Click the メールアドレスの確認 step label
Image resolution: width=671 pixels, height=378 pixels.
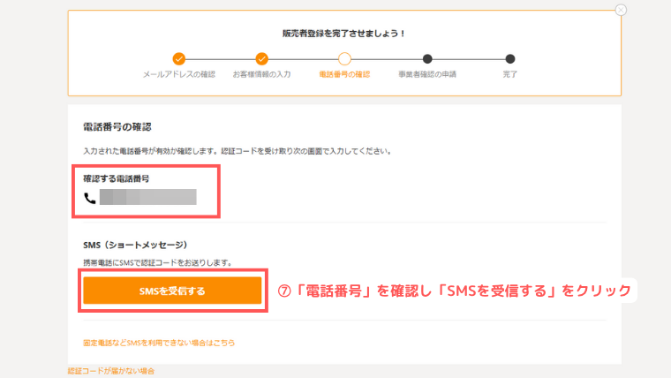pos(179,74)
